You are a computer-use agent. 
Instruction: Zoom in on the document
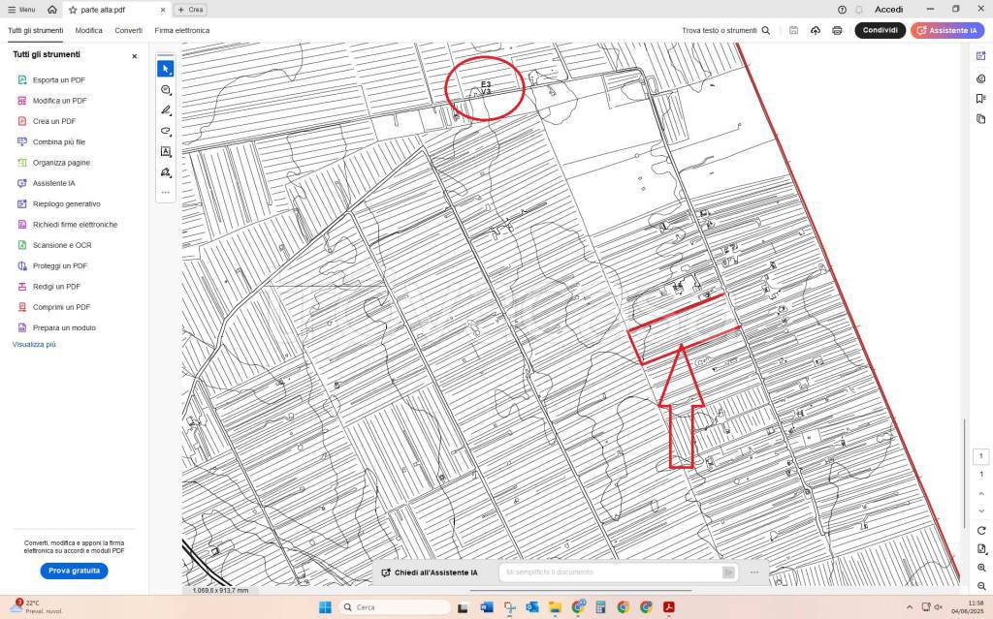point(981,568)
